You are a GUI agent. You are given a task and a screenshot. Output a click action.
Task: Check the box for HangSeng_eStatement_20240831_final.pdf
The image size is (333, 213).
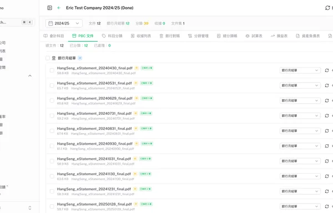pyautogui.click(x=52, y=131)
